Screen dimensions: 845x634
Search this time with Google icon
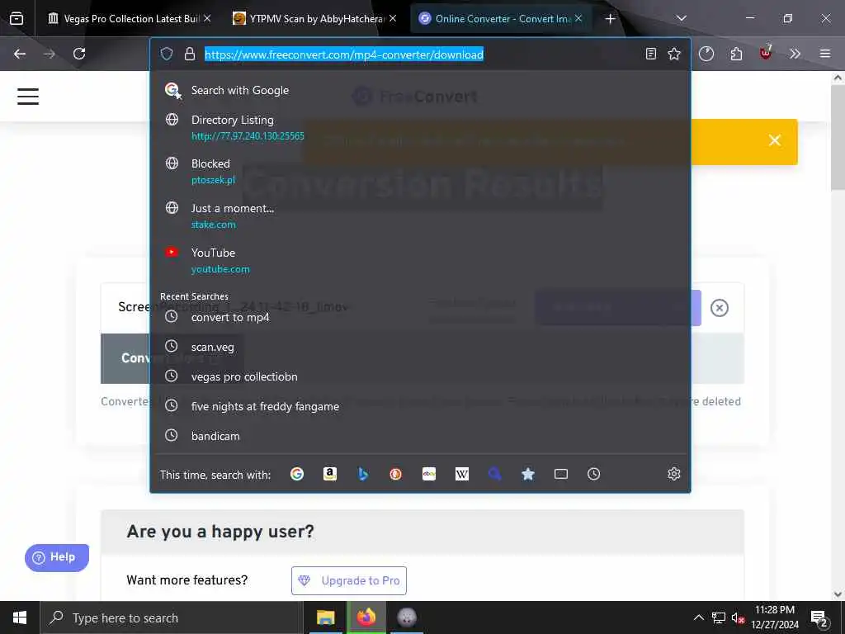coord(297,474)
